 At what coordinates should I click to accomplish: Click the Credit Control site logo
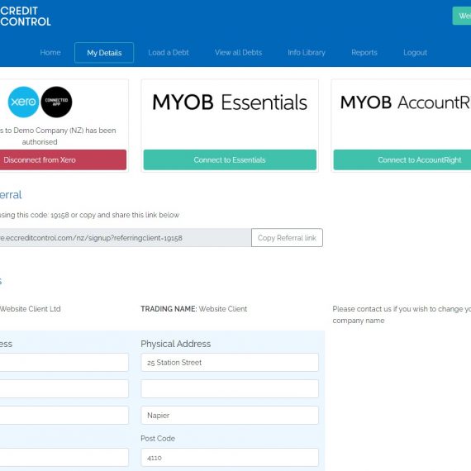26,17
